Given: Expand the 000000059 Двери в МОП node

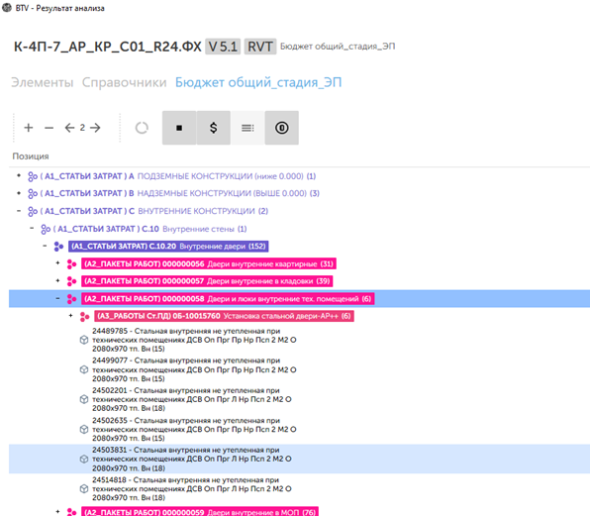Looking at the screenshot, I should coord(57,511).
